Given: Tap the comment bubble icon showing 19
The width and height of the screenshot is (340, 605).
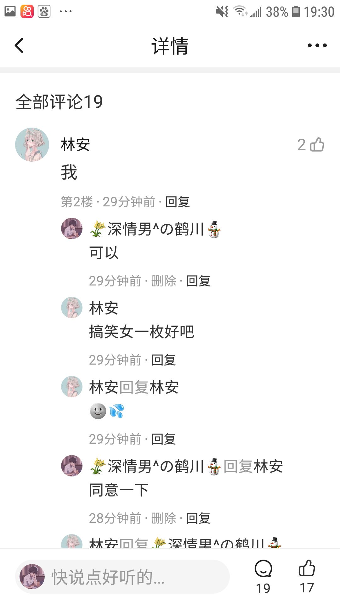Looking at the screenshot, I should (x=263, y=569).
